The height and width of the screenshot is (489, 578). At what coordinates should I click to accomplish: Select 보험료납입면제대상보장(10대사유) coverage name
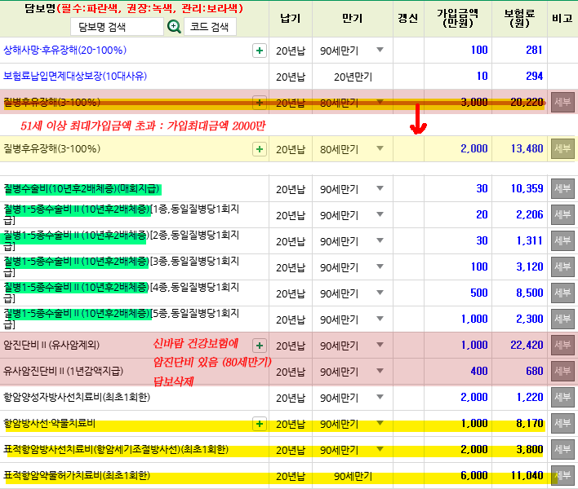coord(75,76)
